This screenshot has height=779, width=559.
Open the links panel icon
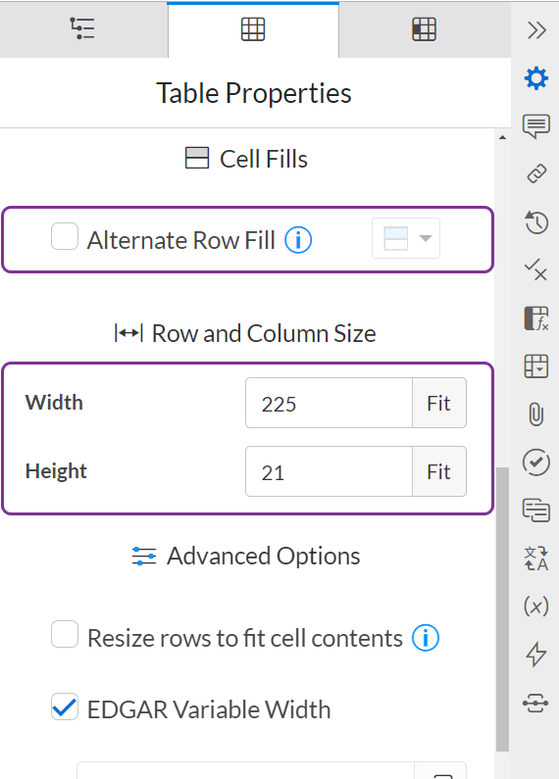[536, 173]
